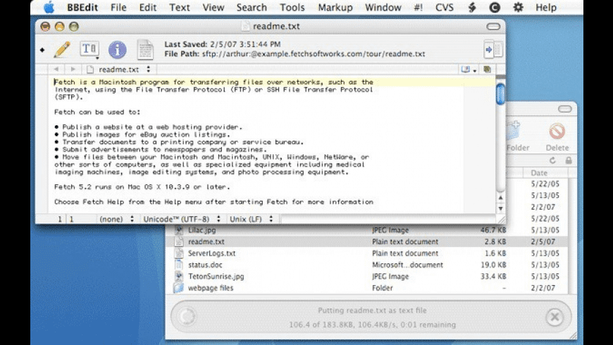Open the Window menu

(x=383, y=8)
